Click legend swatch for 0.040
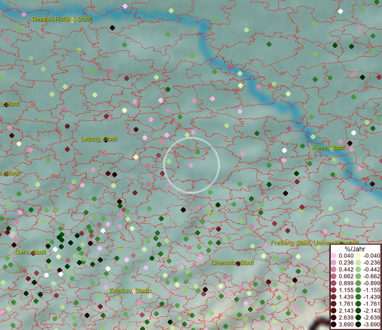The height and width of the screenshot is (330, 382). pyautogui.click(x=334, y=256)
